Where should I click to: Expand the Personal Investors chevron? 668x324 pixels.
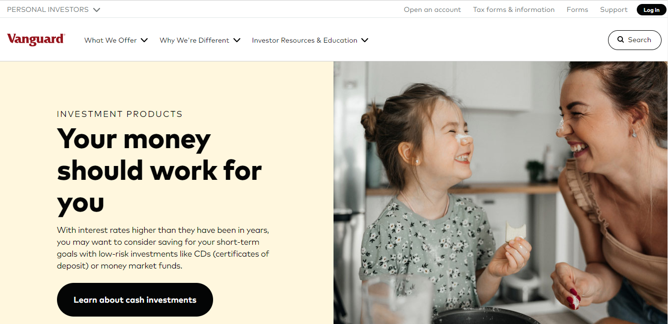point(97,9)
